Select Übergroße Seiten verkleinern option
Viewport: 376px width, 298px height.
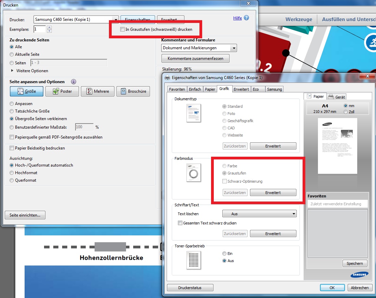[x=12, y=119]
